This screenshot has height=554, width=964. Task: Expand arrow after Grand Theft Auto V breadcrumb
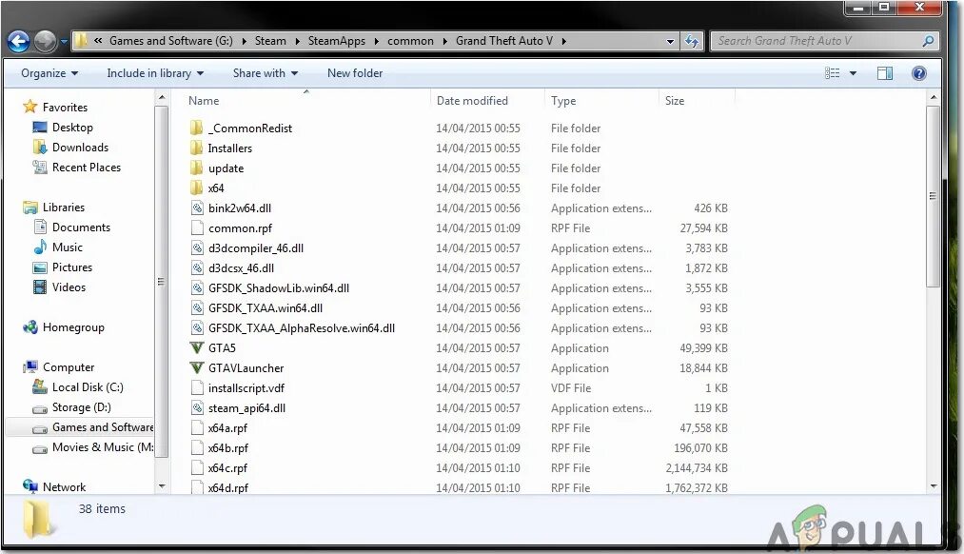(563, 41)
